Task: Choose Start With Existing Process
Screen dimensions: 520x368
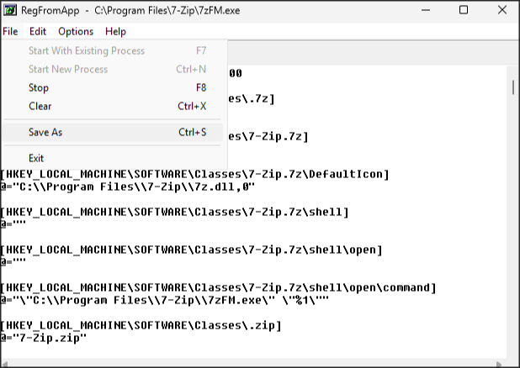Action: (87, 51)
